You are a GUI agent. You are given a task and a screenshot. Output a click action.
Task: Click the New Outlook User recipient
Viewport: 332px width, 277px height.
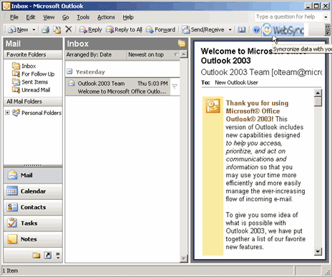[x=236, y=83]
